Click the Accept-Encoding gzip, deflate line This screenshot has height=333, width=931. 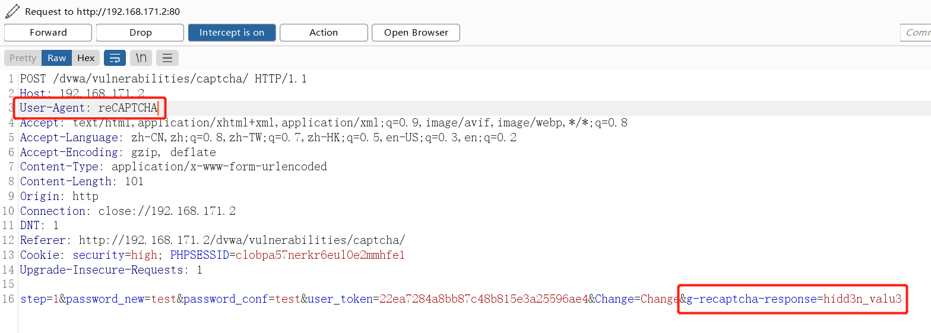click(118, 153)
